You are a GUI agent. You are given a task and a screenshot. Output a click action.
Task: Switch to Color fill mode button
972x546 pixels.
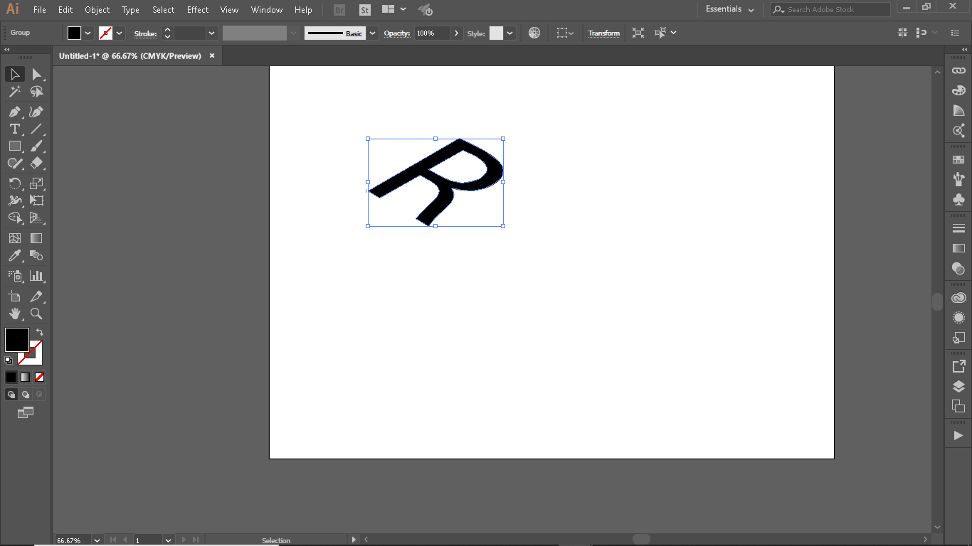(x=11, y=377)
